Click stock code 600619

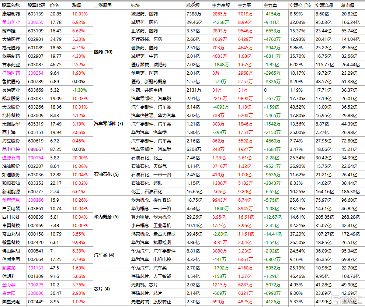point(36,141)
